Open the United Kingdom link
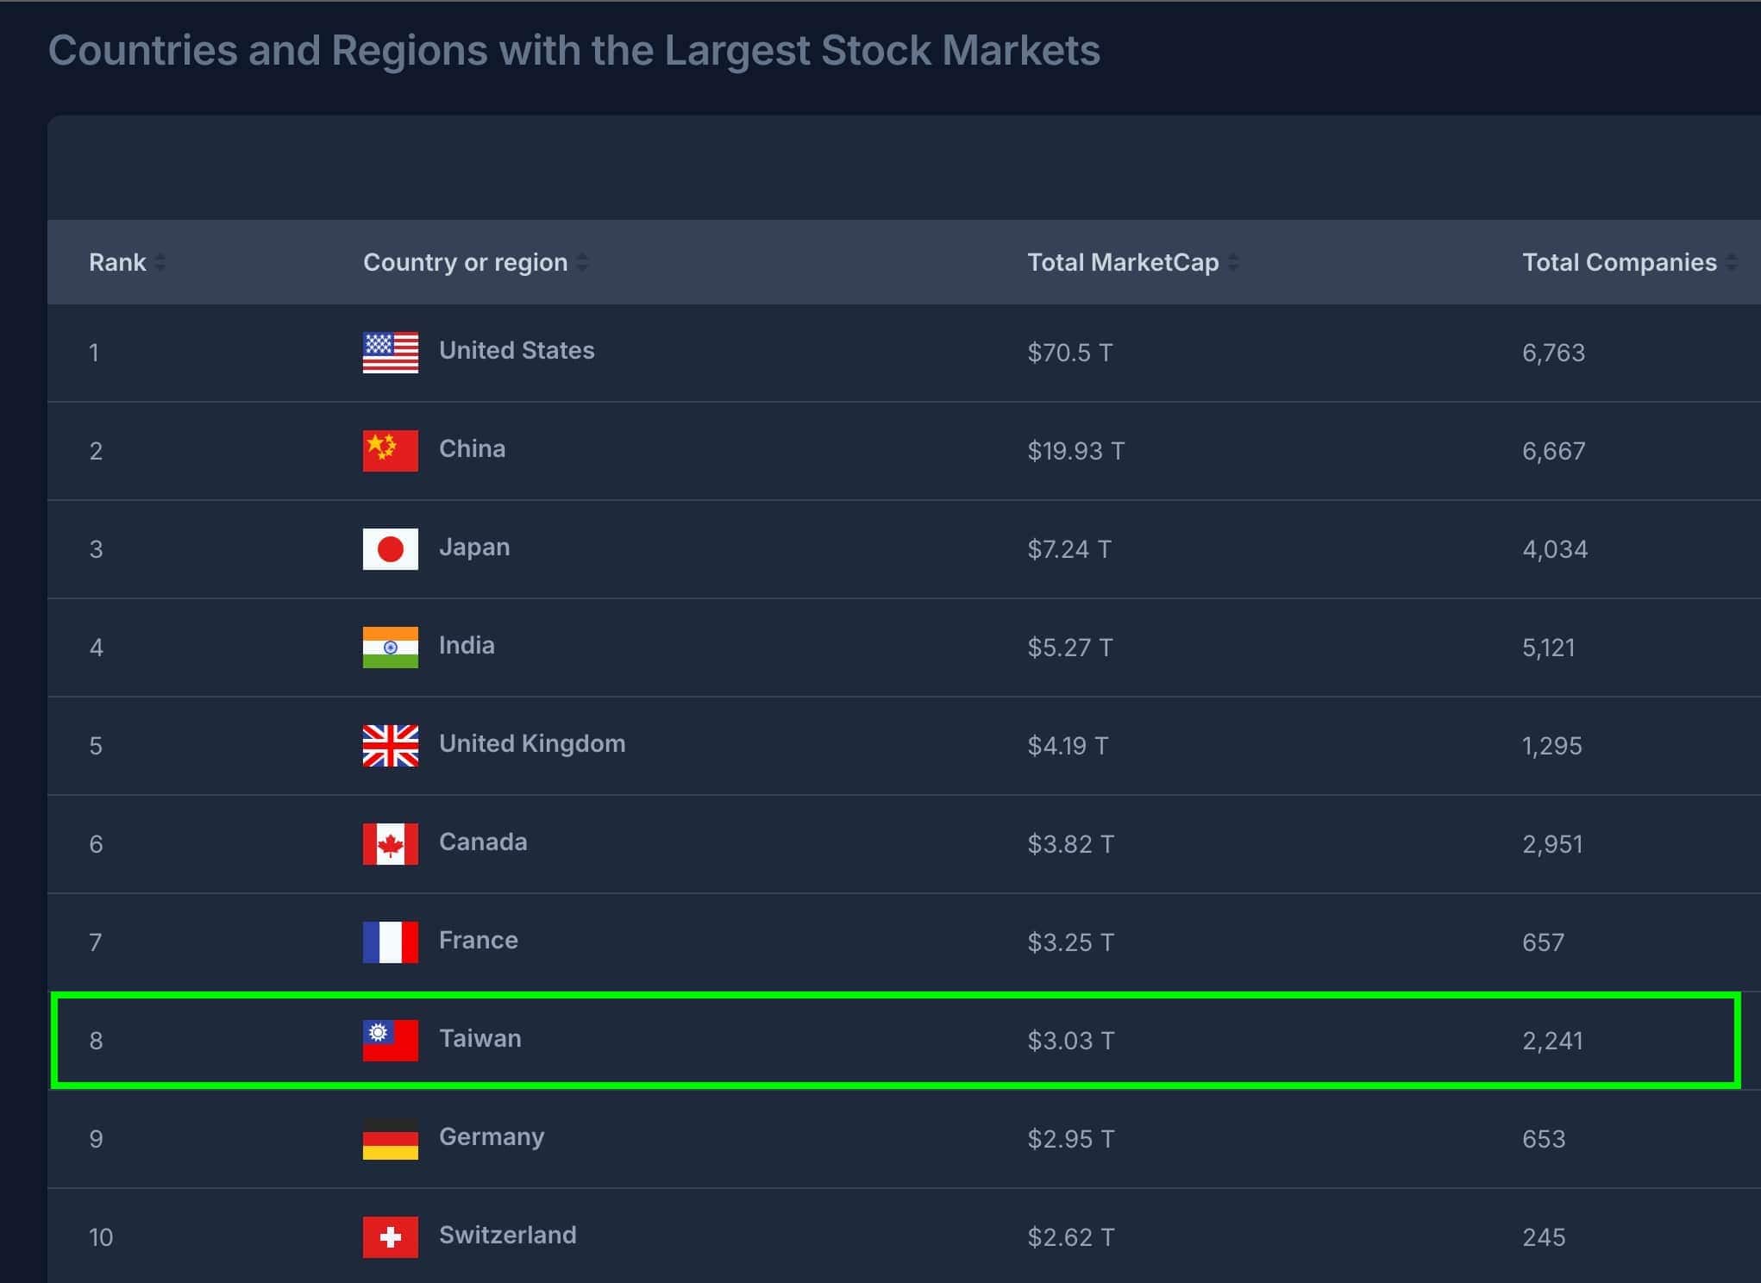1761x1283 pixels. (x=532, y=744)
